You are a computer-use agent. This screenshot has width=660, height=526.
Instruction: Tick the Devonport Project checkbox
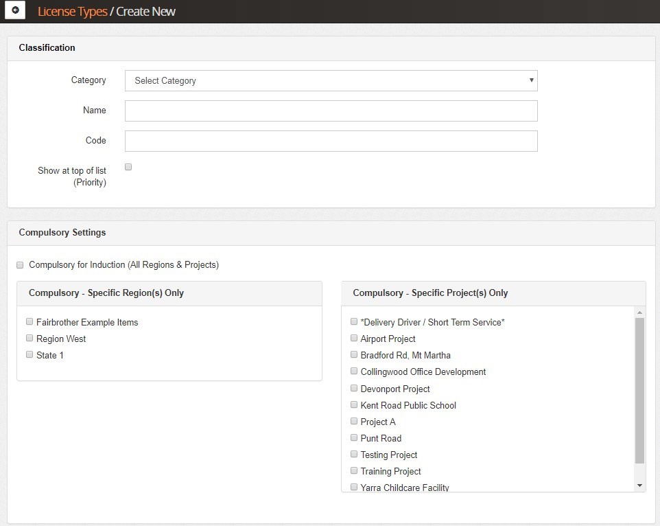tap(354, 388)
